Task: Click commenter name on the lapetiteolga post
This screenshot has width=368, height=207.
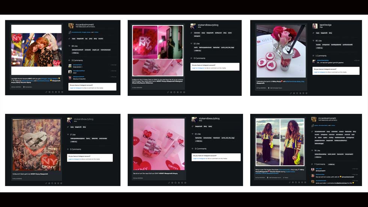Action: (x=323, y=60)
